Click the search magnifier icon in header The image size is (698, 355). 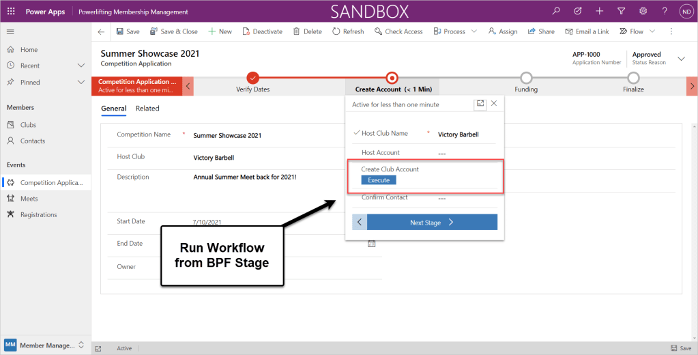pyautogui.click(x=557, y=12)
